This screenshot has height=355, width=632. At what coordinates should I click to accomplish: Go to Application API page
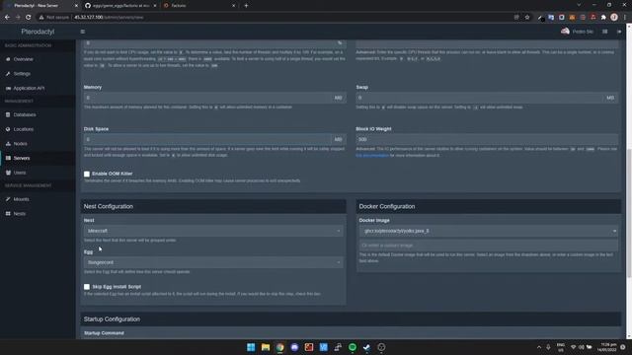pos(29,88)
